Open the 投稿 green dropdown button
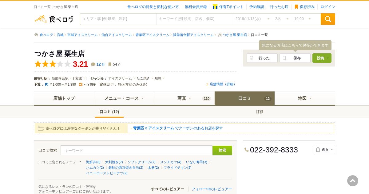The width and height of the screenshot is (369, 194). click(322, 58)
